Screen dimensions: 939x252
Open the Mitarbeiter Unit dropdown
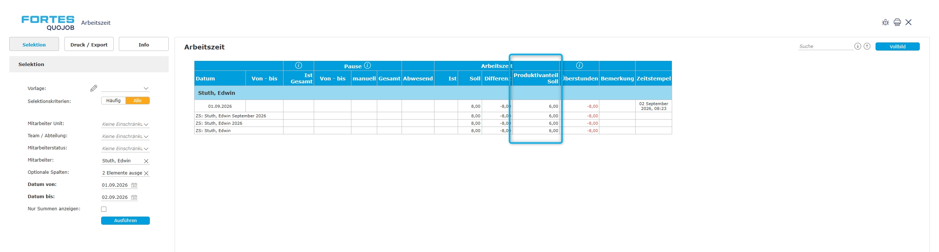[125, 124]
